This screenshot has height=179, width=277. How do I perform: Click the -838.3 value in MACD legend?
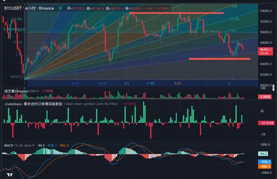pyautogui.click(x=51, y=145)
